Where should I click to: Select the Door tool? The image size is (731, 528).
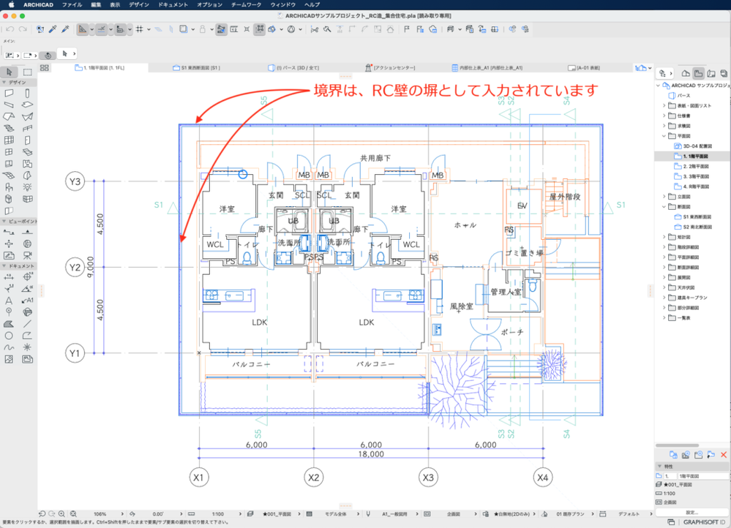point(28,140)
